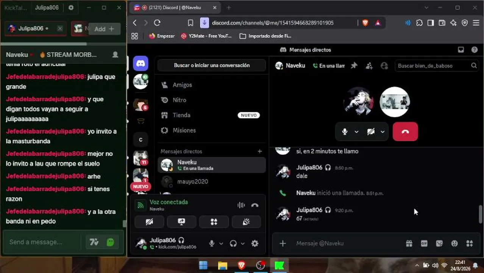The width and height of the screenshot is (484, 273).
Task: Open the Amigos section
Action: pos(211,85)
